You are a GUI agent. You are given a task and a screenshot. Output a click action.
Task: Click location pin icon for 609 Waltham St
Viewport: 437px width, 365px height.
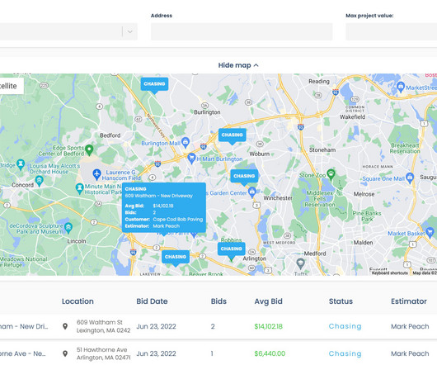(65, 326)
